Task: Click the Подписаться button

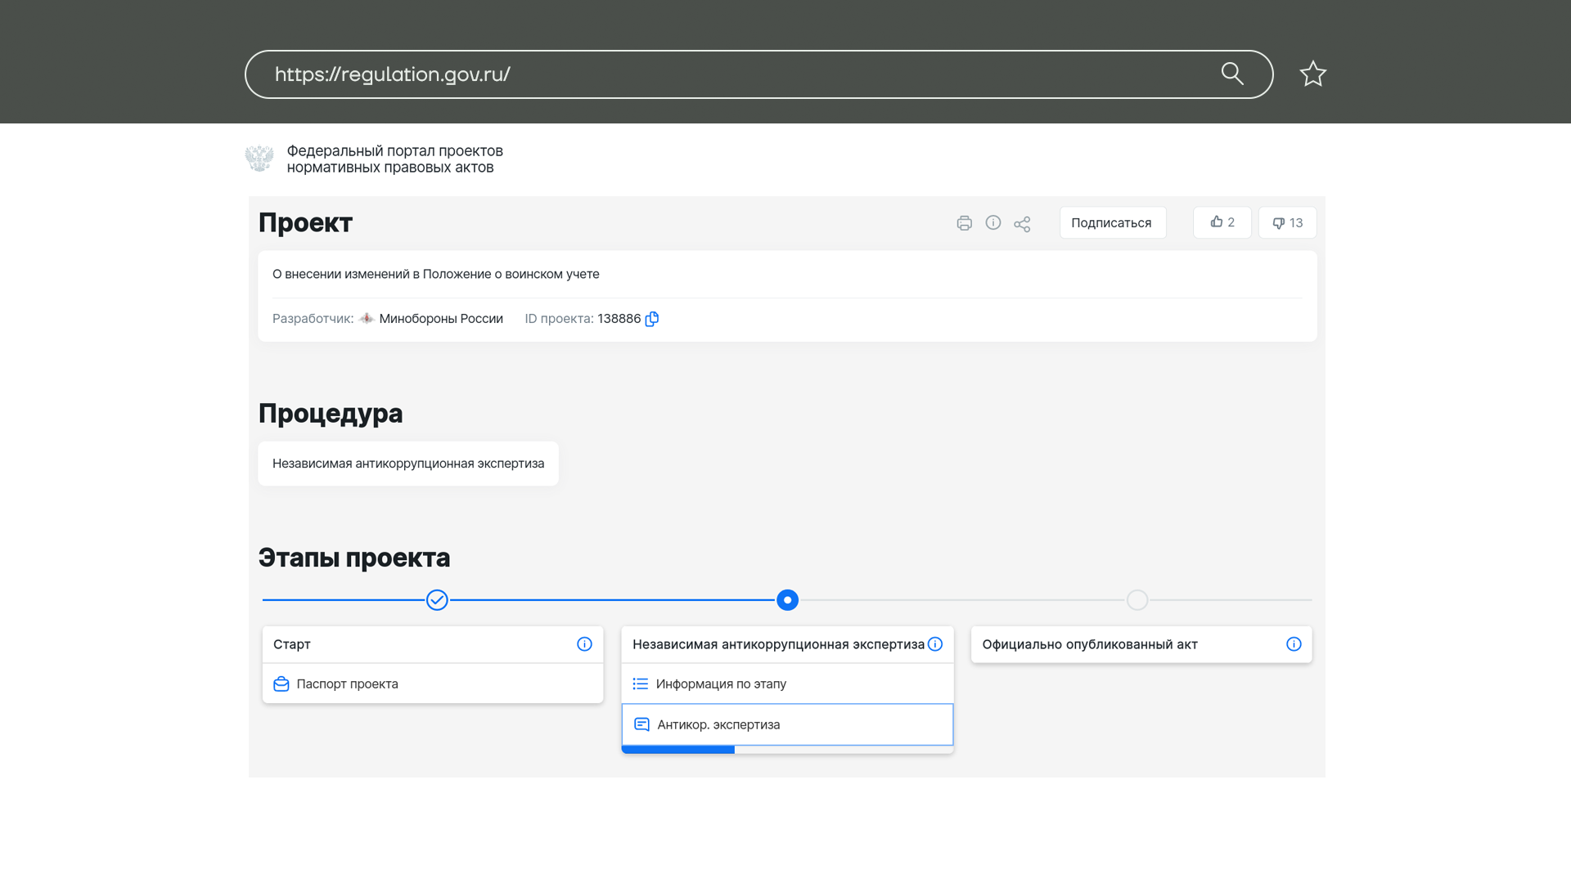Action: click(1112, 222)
